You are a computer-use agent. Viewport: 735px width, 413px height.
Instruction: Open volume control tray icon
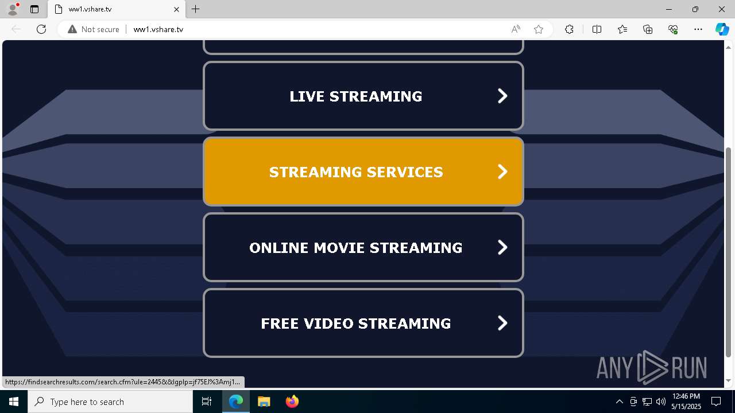(x=661, y=402)
